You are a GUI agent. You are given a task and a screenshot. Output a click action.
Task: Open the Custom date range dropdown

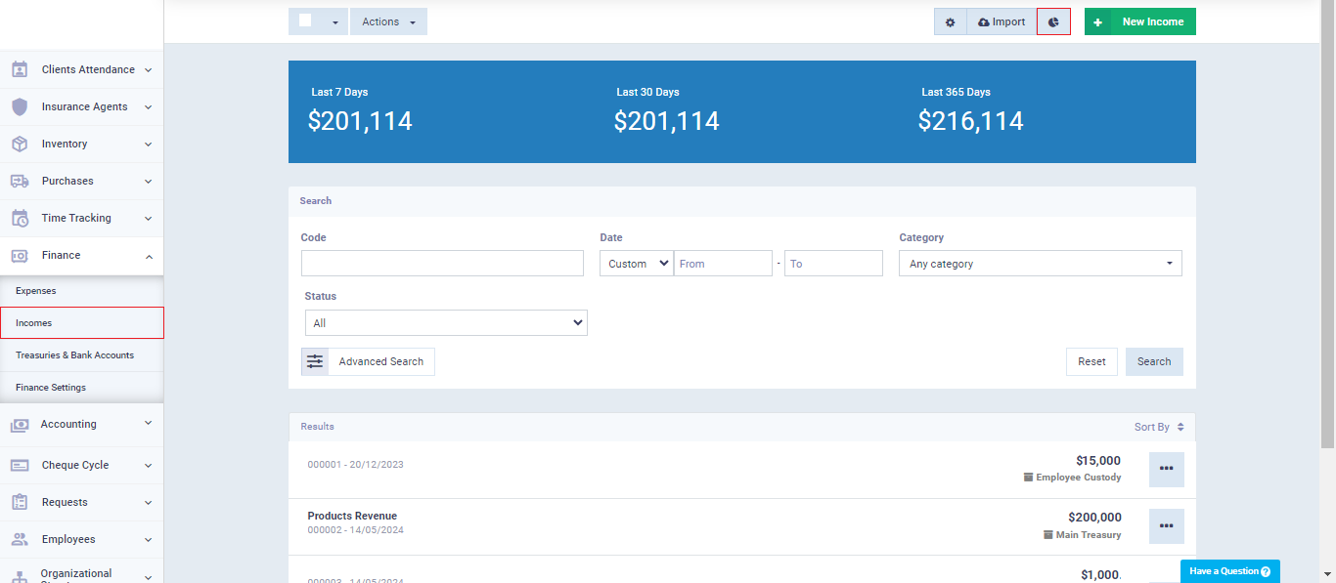[637, 264]
